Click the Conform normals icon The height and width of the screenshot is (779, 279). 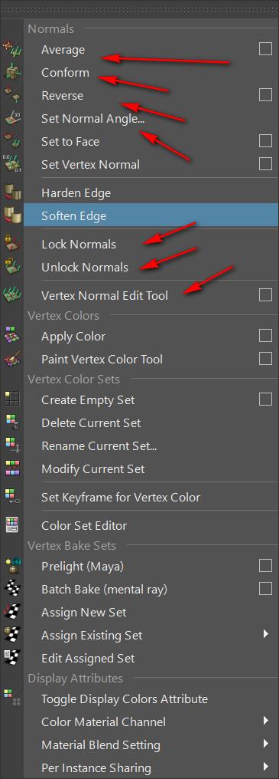(x=11, y=73)
